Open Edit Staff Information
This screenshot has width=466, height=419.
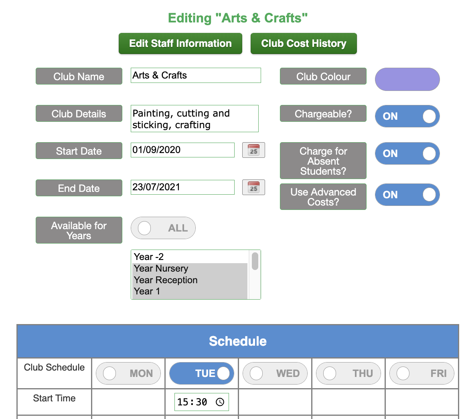(180, 43)
